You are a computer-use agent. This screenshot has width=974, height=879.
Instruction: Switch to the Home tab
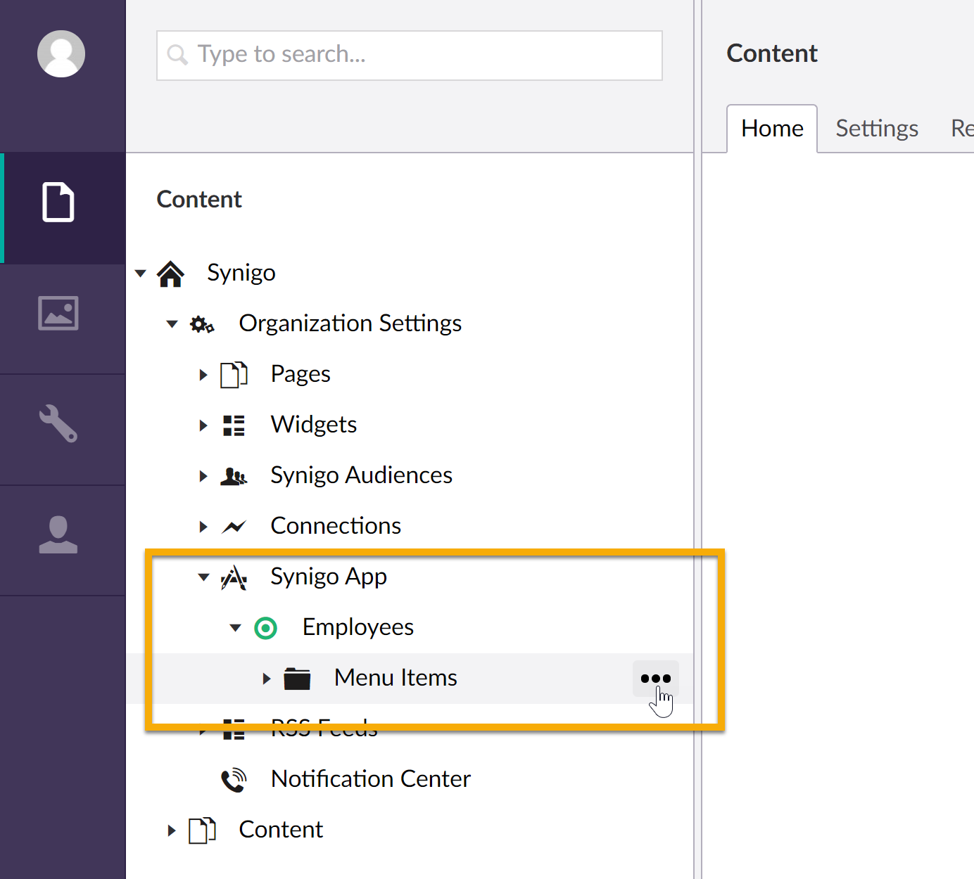(x=772, y=129)
